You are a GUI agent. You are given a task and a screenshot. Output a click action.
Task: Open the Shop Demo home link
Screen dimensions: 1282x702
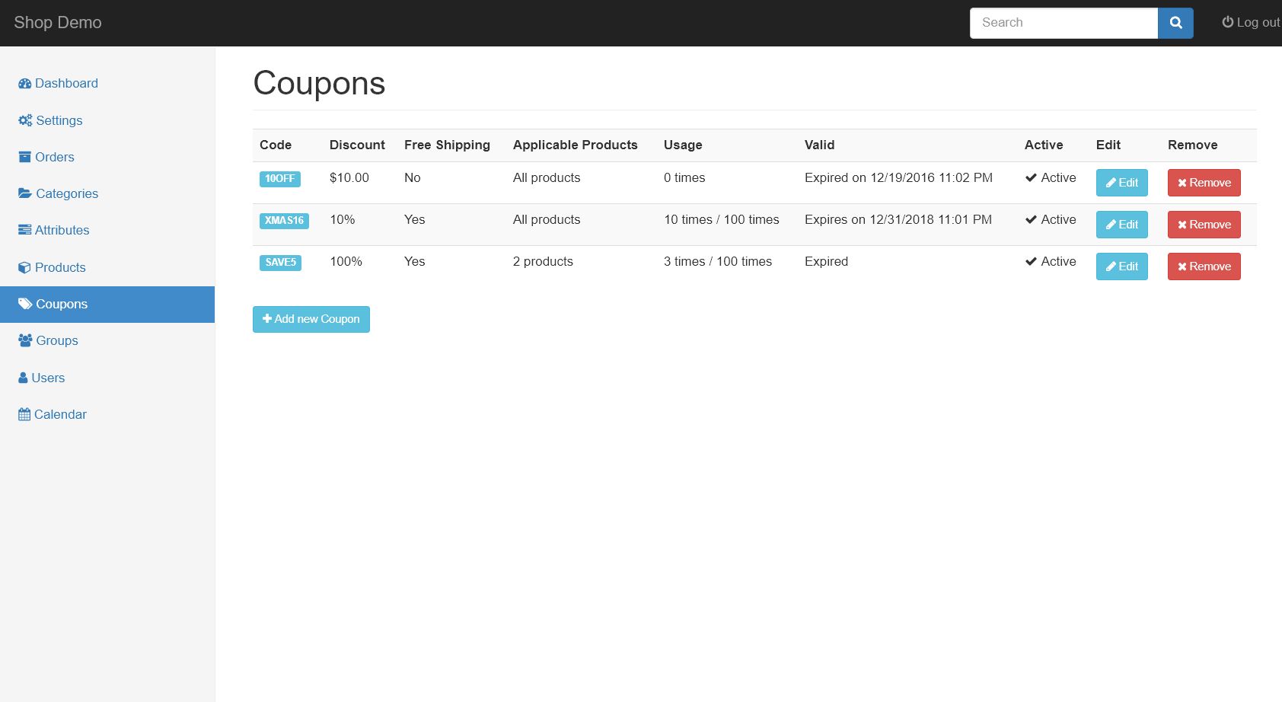pos(58,23)
